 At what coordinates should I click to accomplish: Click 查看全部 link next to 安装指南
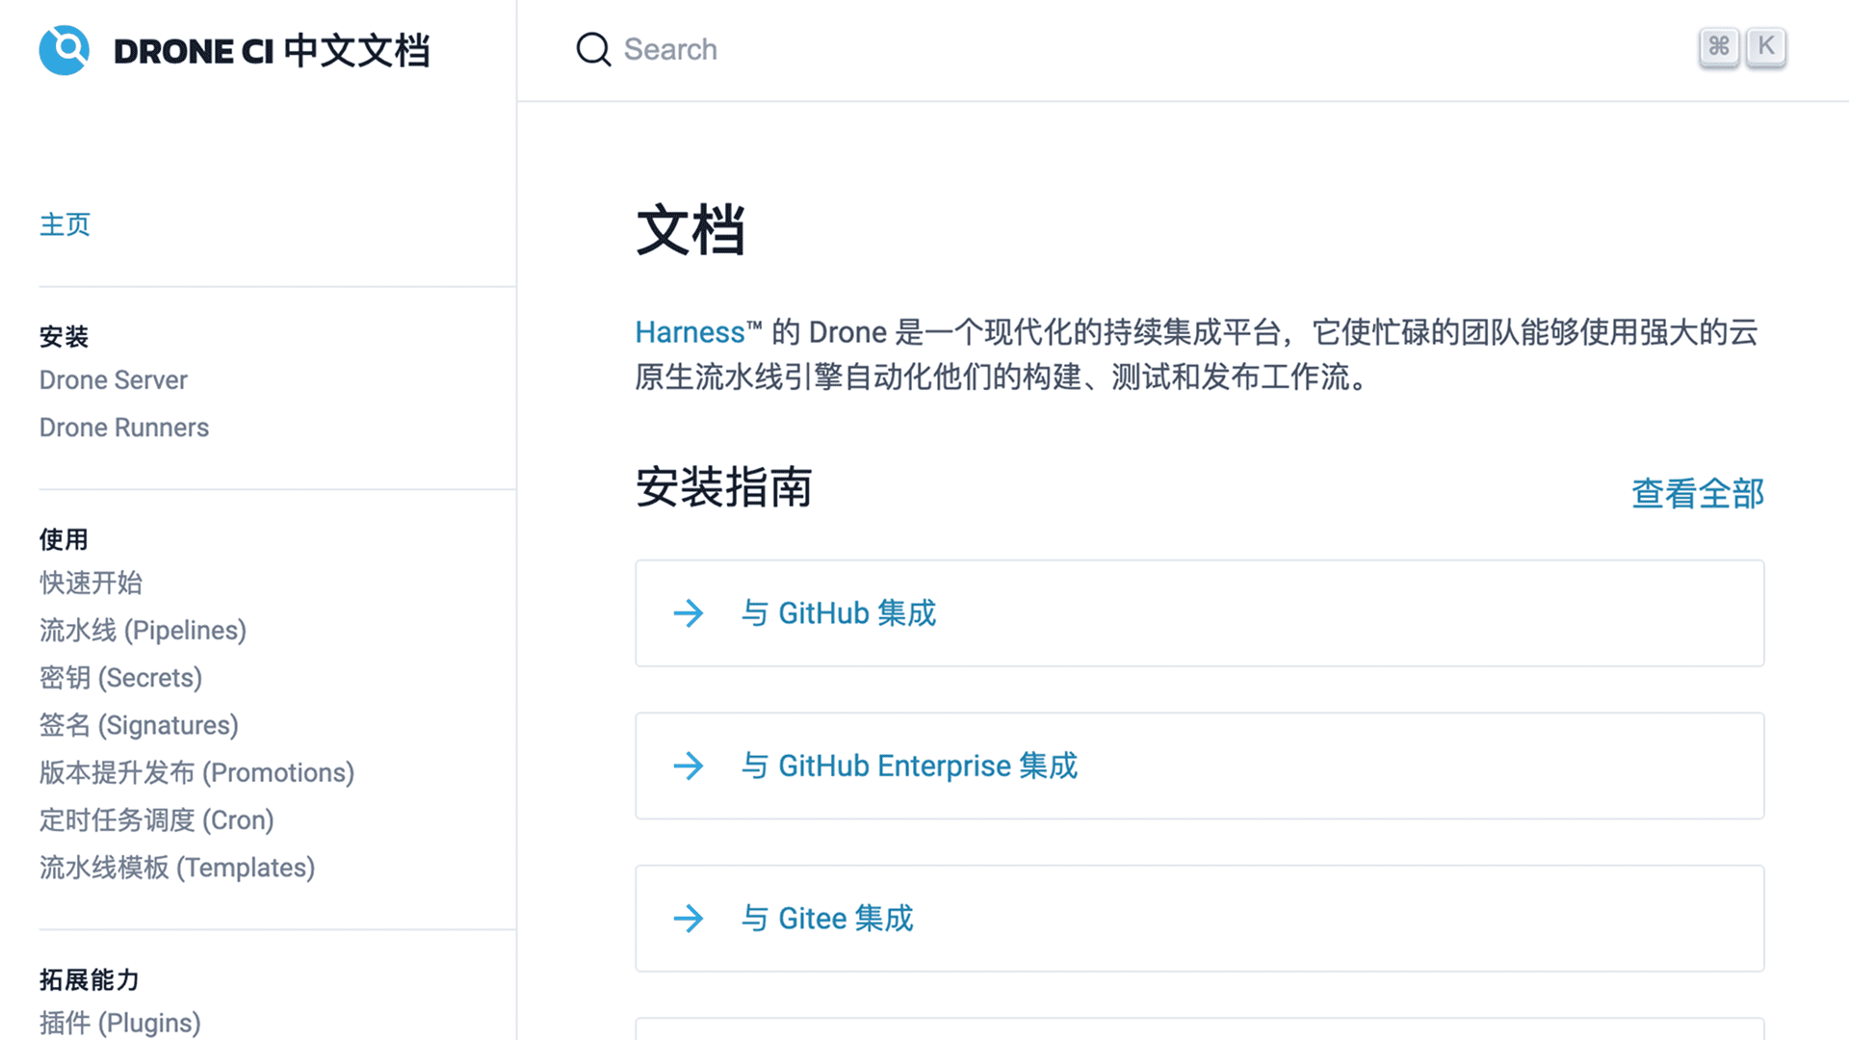pyautogui.click(x=1698, y=493)
